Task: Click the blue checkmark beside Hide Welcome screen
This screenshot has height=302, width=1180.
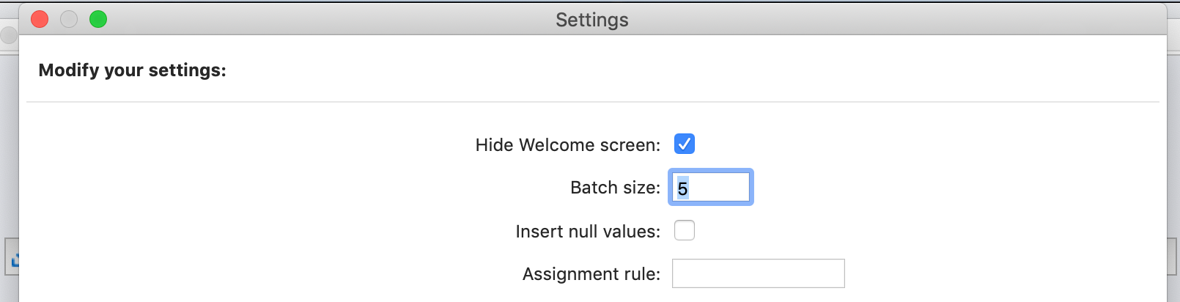Action: pyautogui.click(x=685, y=144)
